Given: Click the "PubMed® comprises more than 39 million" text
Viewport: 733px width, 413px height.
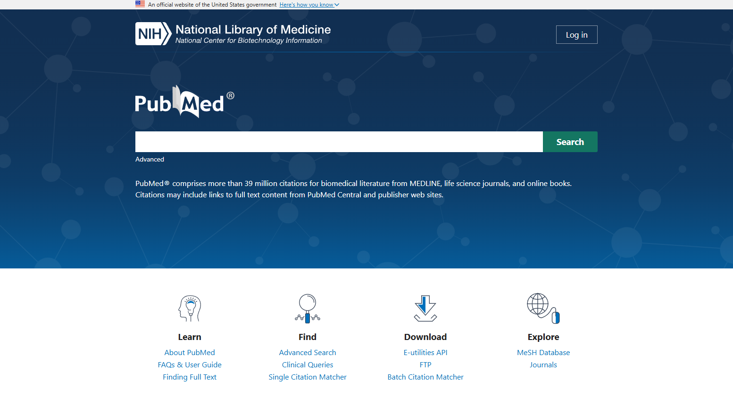Looking at the screenshot, I should pos(353,189).
